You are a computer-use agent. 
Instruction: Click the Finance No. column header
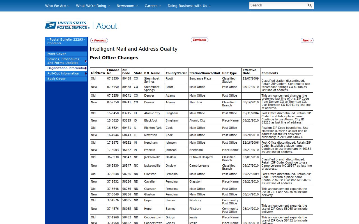tap(113, 72)
